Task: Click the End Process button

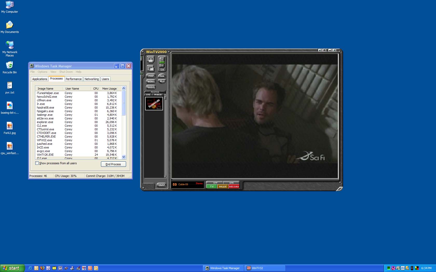Action: pos(113,164)
